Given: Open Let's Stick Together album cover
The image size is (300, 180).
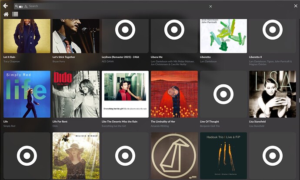Looking at the screenshot, I should tap(76, 36).
